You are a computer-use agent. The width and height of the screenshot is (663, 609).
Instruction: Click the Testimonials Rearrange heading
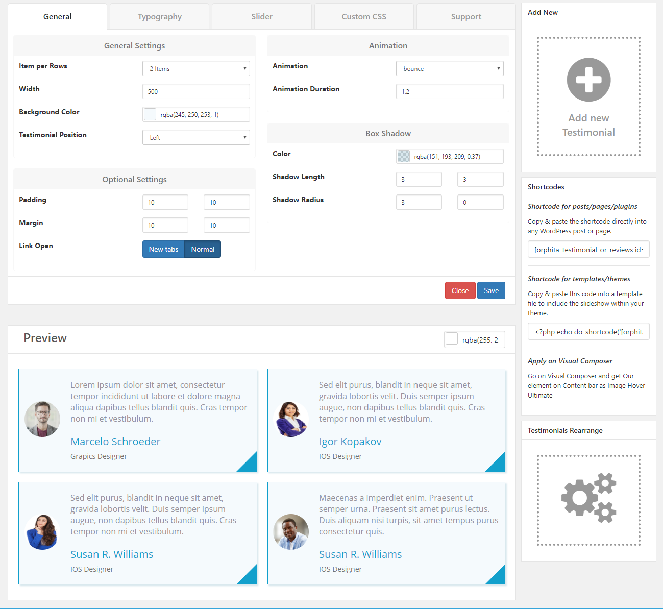click(565, 430)
